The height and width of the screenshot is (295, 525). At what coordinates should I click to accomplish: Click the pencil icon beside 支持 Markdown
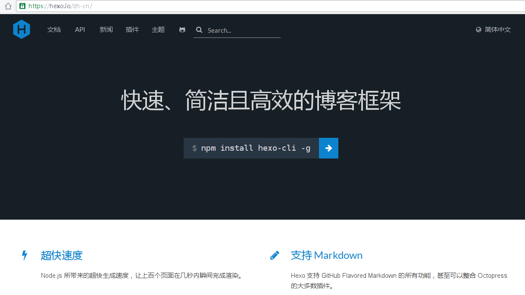coord(275,255)
